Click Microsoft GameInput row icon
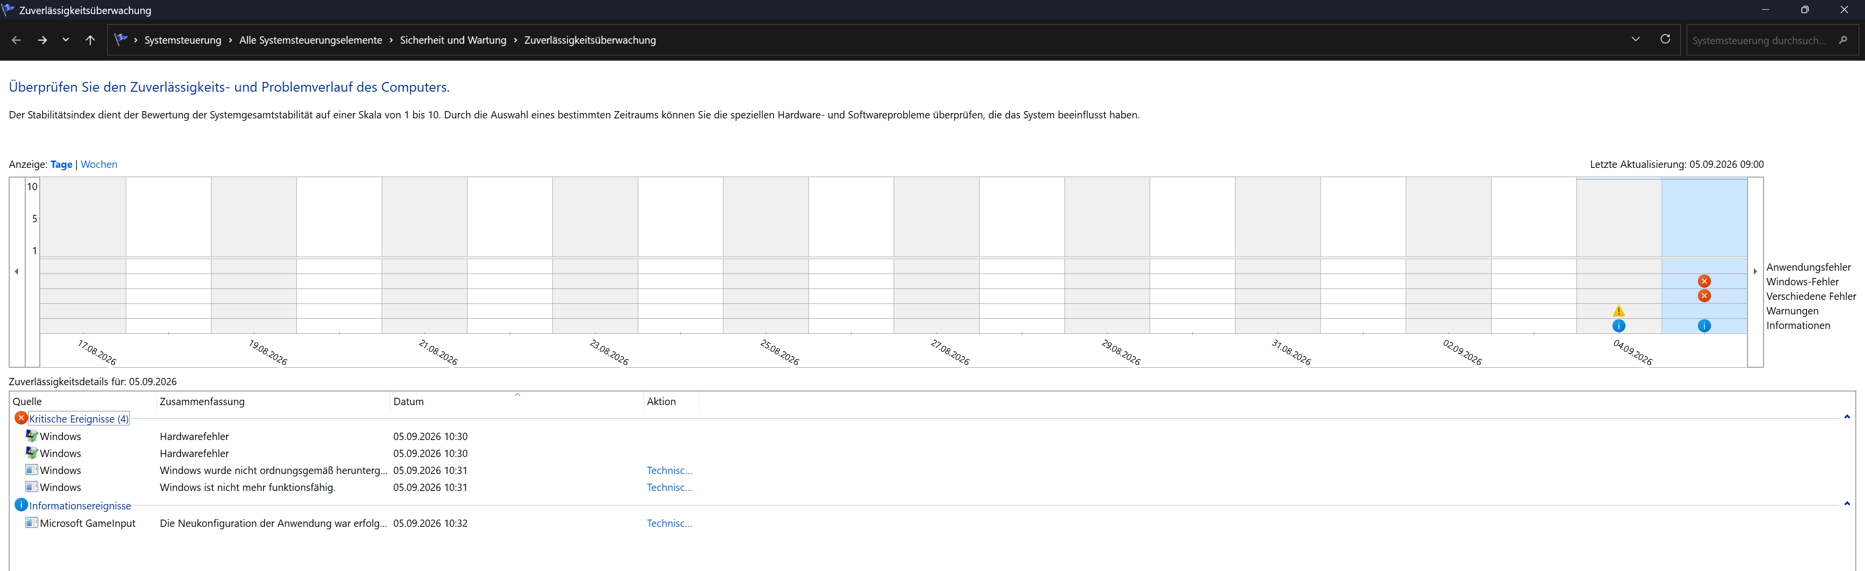 (32, 522)
